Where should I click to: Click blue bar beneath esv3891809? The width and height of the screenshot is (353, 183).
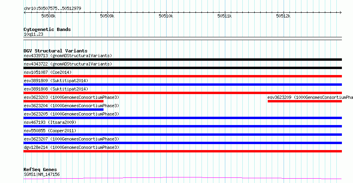pos(182,85)
